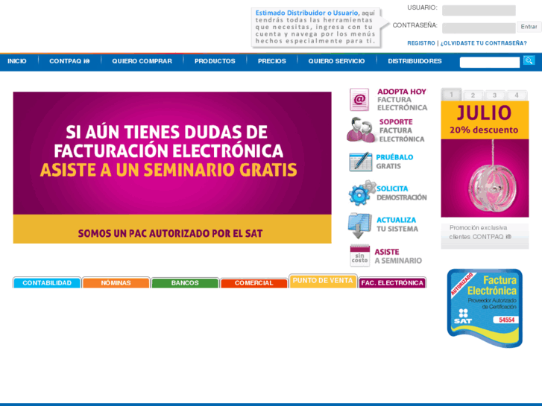Click the Asiste a Seminario text link
This screenshot has height=406, width=542.
[398, 256]
